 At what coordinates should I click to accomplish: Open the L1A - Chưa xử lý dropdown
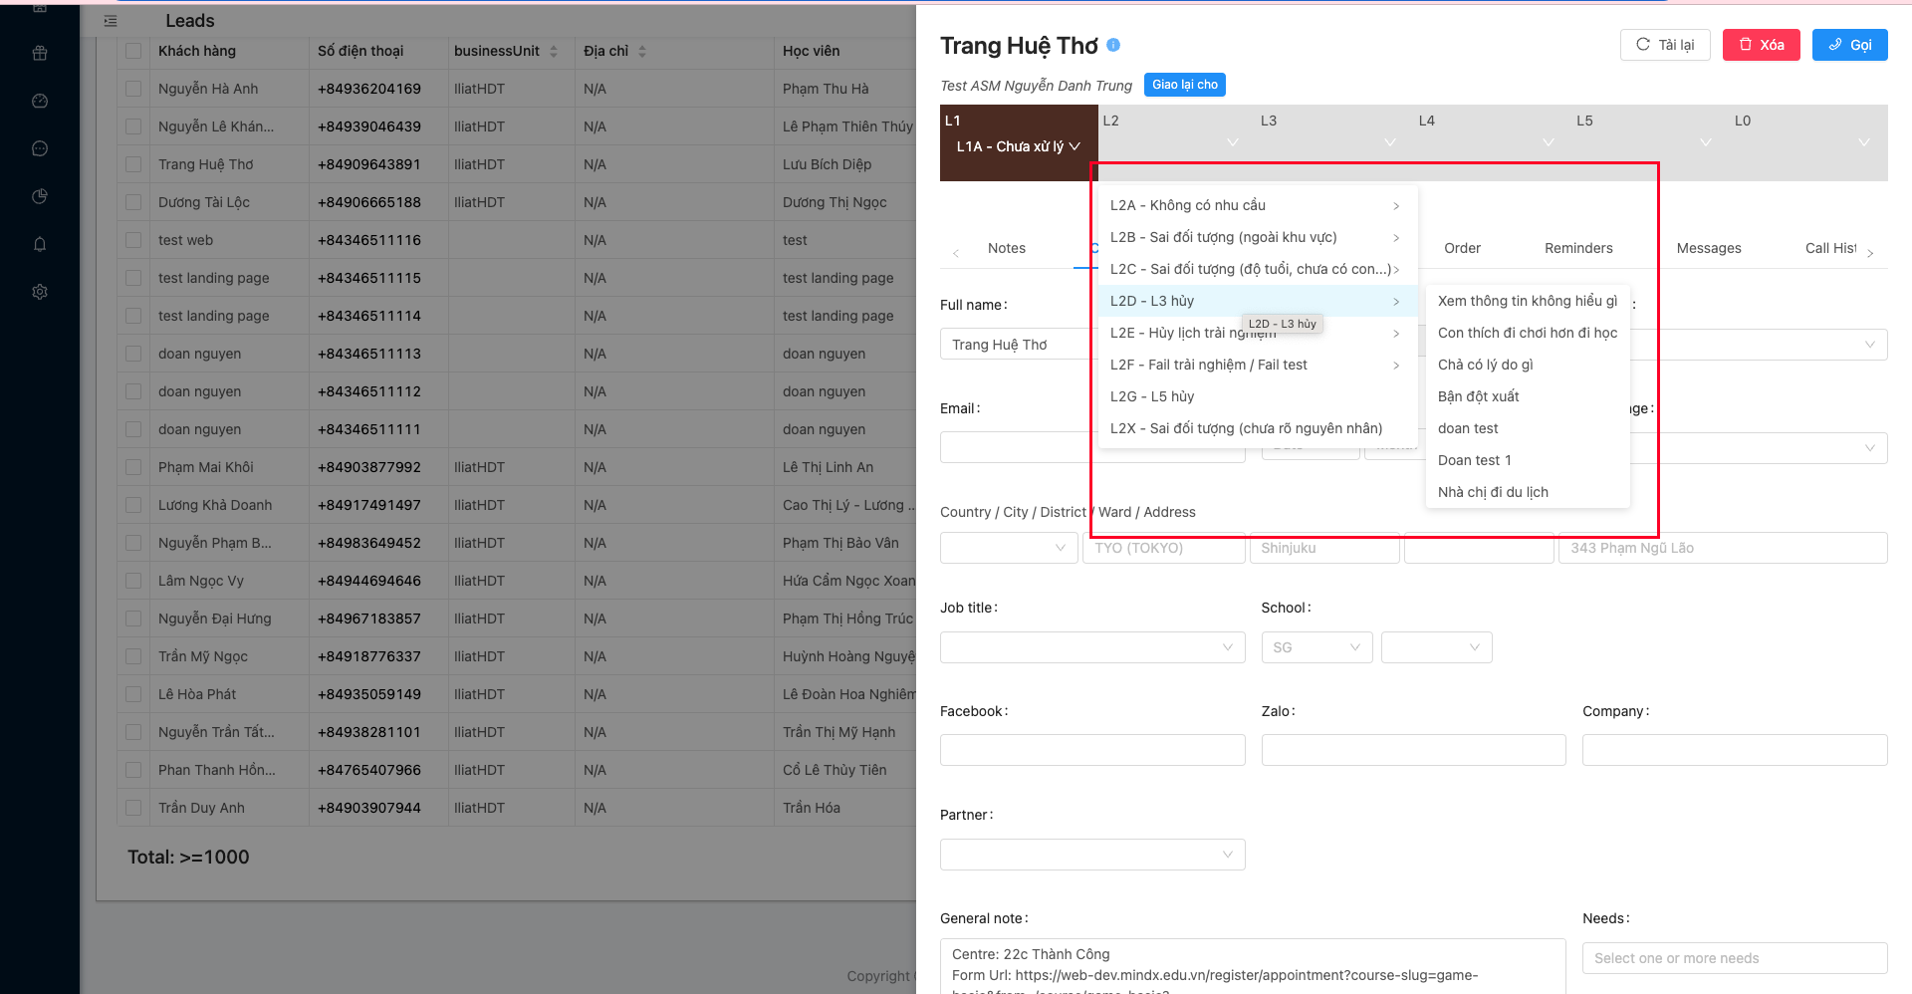pyautogui.click(x=1018, y=146)
